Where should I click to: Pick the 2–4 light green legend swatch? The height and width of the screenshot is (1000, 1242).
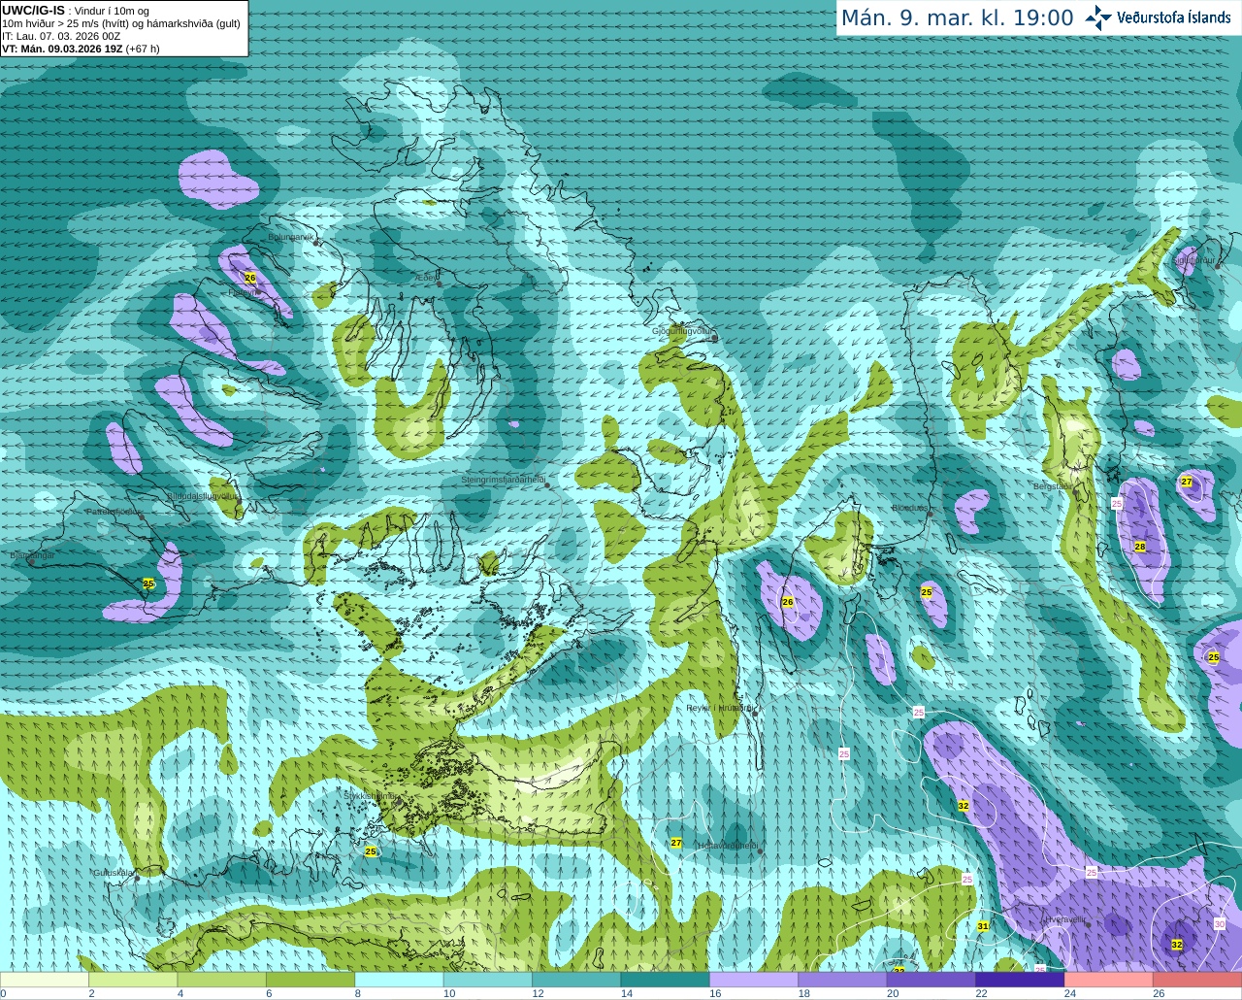[x=133, y=980]
